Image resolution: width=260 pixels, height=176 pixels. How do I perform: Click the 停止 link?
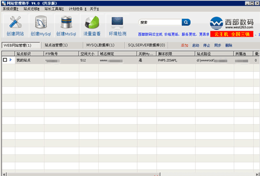click(207, 45)
